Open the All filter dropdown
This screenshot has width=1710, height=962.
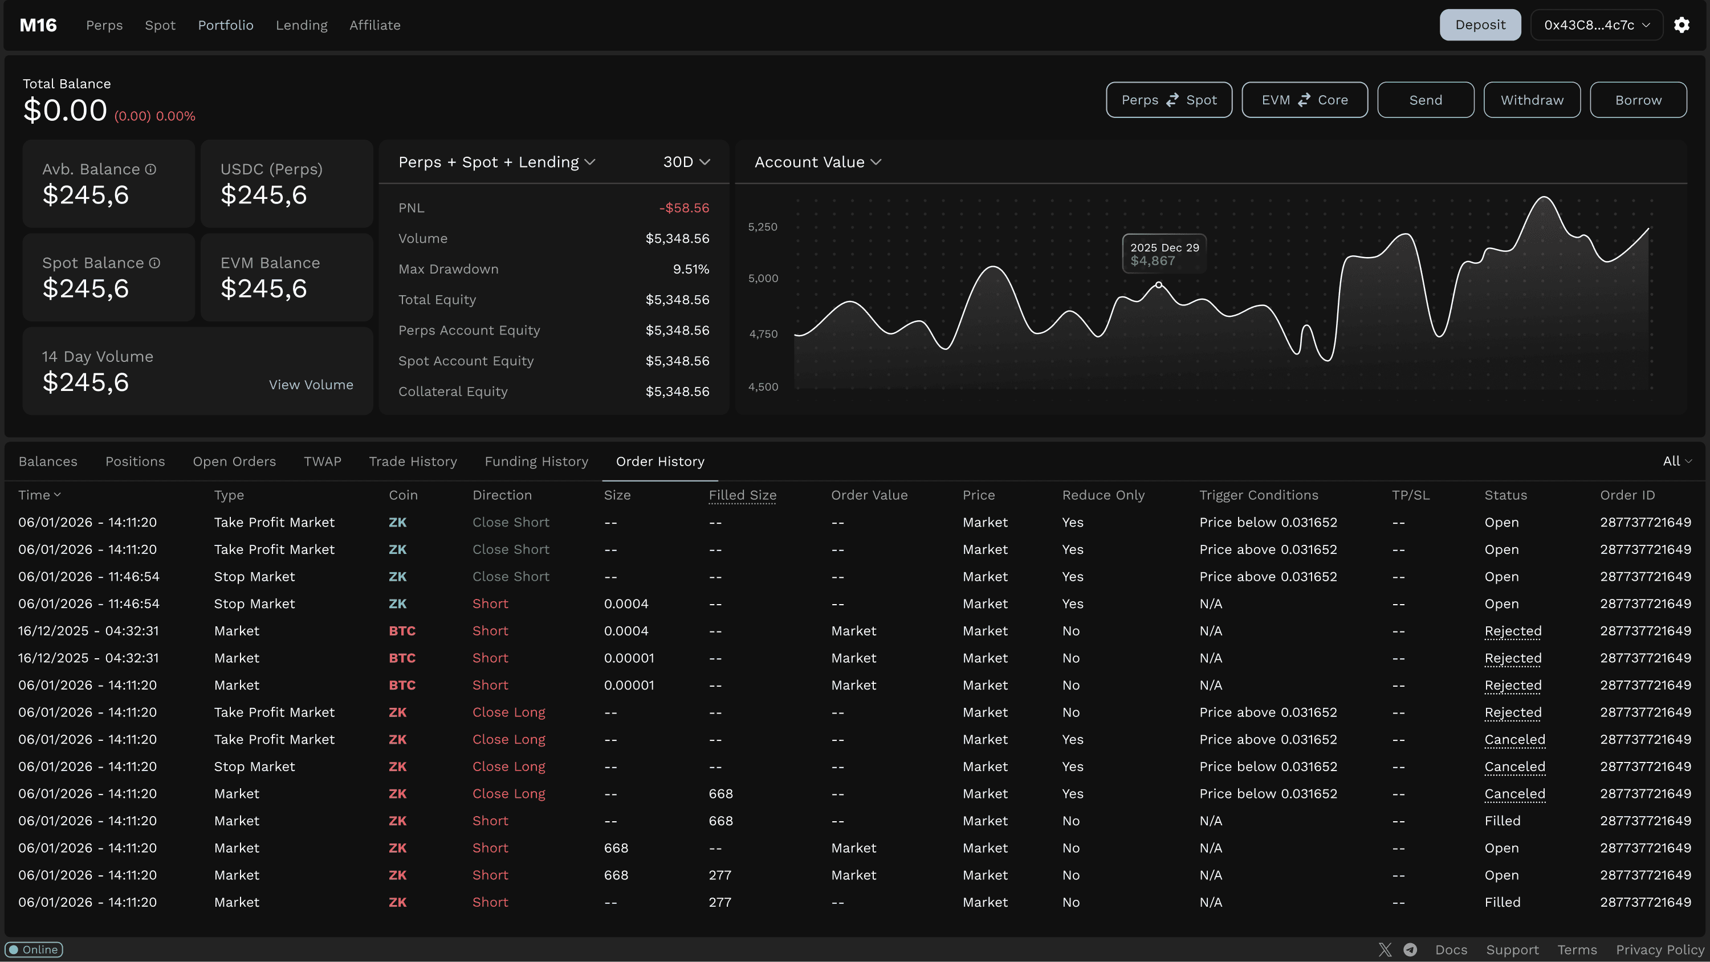[1677, 462]
